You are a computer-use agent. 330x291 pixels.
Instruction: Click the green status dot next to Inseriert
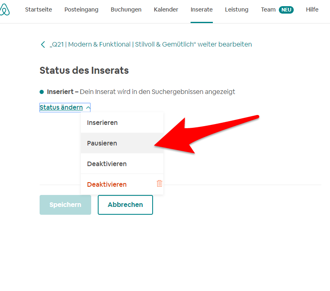pyautogui.click(x=41, y=92)
